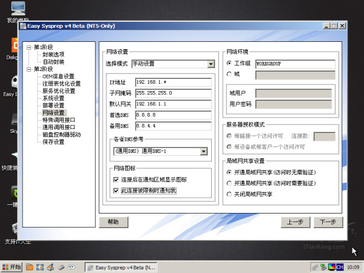Toggle 此连接被限制时通知我 checkbox
364x273 pixels.
116,190
